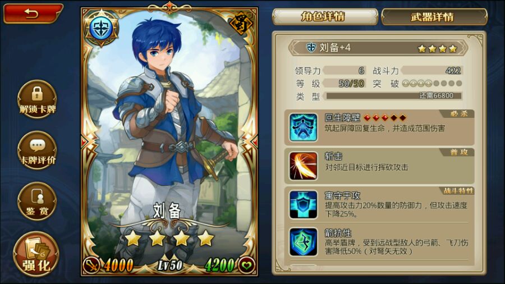Click the 突破 breakthrough dots indicator
Screen dimensions: 505x284
pos(432,84)
